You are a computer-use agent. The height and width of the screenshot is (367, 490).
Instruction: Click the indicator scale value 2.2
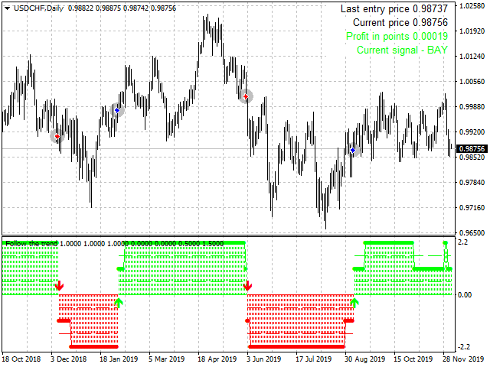[x=462, y=242]
